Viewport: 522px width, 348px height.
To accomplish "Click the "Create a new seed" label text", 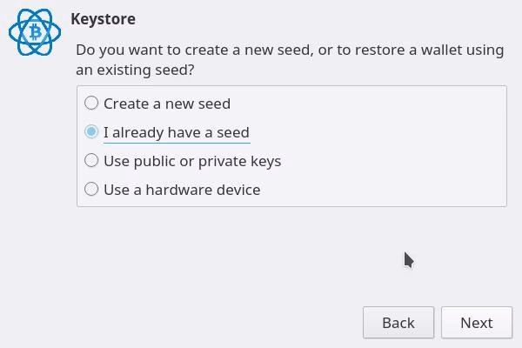I will pyautogui.click(x=166, y=104).
